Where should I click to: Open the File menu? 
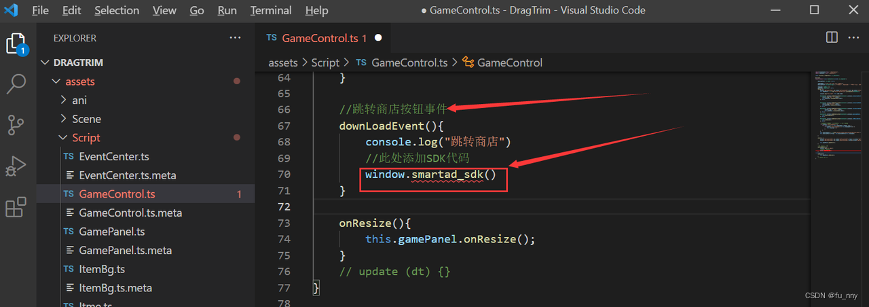[40, 10]
